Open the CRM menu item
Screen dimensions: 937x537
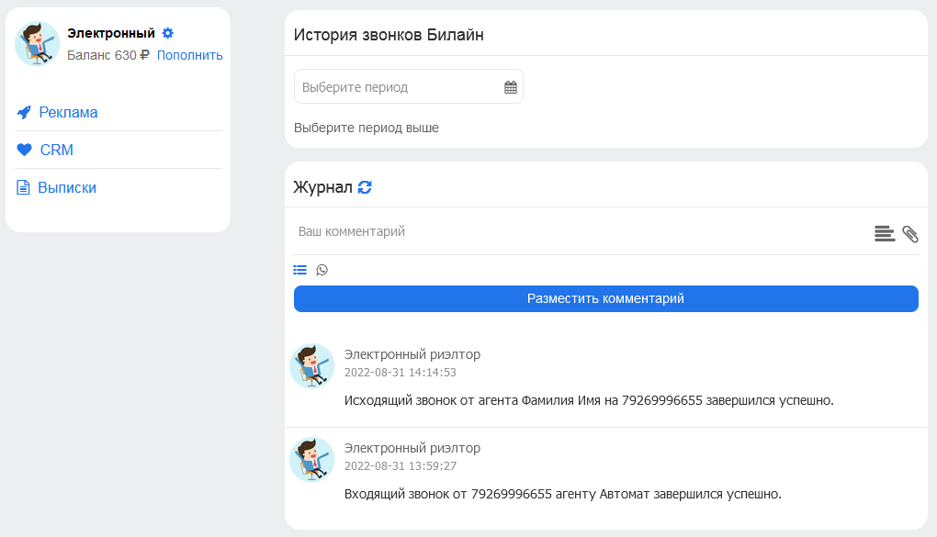[x=57, y=150]
